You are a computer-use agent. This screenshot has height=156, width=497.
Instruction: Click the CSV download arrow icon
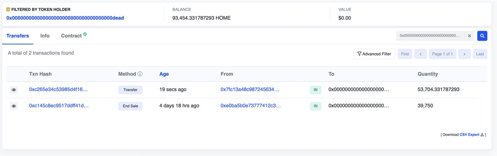482,135
